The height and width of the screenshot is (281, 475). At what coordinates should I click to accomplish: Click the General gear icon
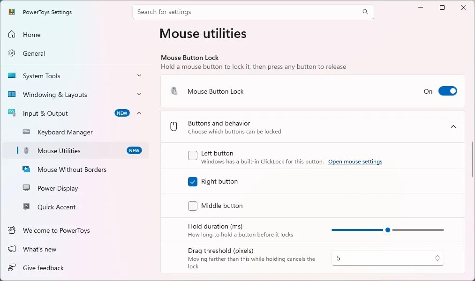tap(12, 53)
